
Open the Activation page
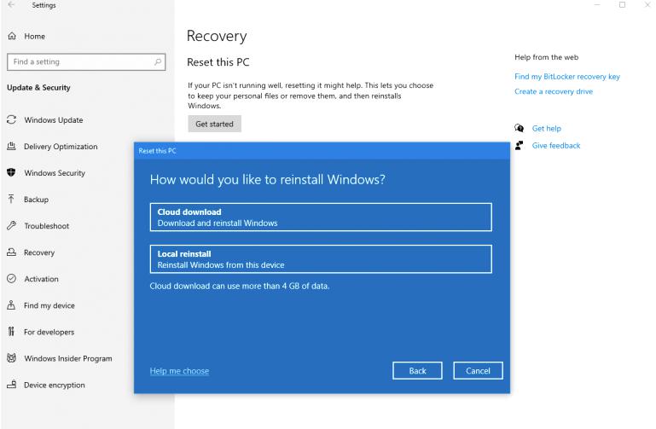(x=41, y=279)
